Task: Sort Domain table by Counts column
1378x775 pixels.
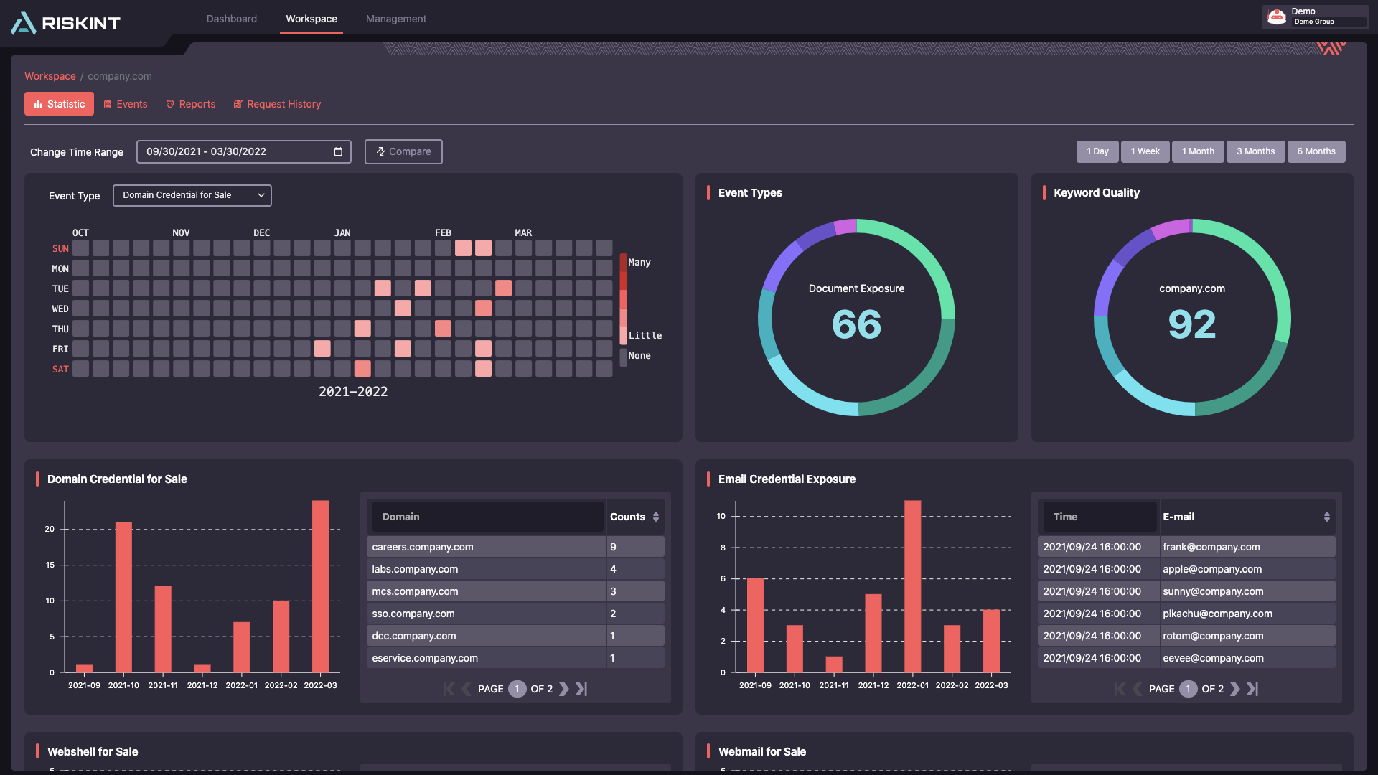Action: (655, 517)
